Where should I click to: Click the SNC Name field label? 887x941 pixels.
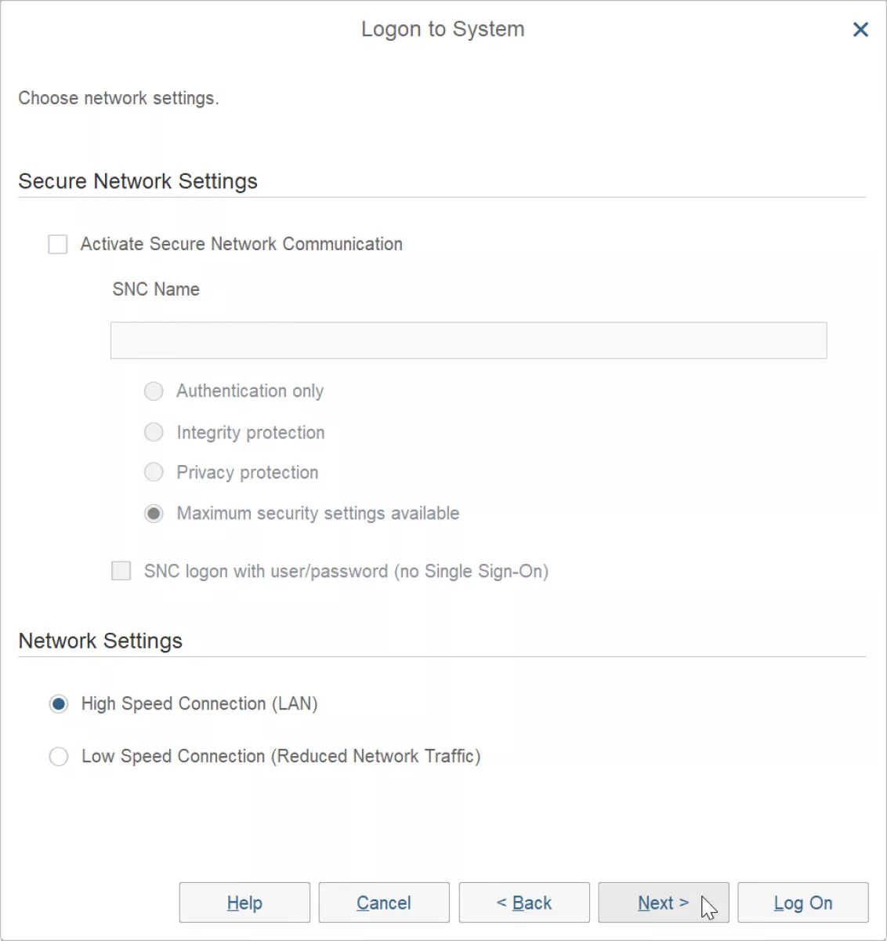pyautogui.click(x=156, y=289)
